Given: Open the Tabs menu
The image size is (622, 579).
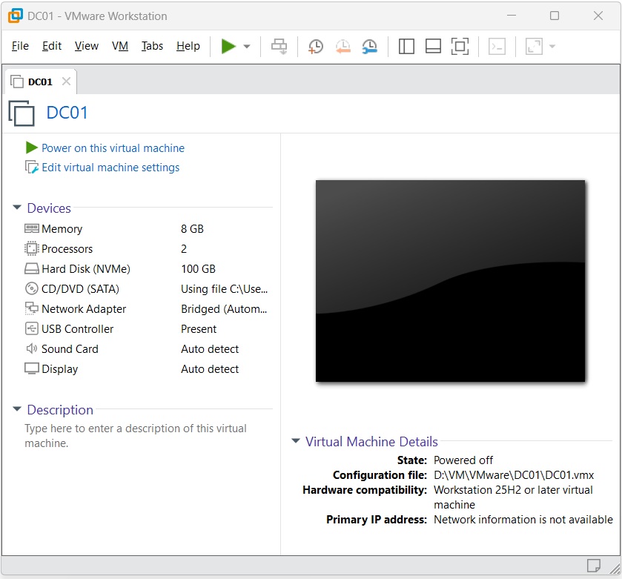Looking at the screenshot, I should [x=152, y=46].
